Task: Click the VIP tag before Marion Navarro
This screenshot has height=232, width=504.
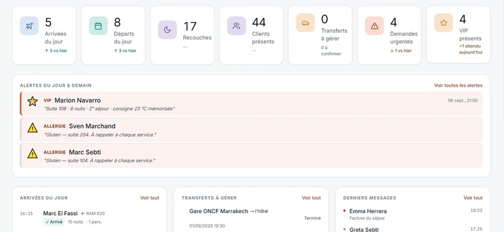Action: (x=48, y=101)
